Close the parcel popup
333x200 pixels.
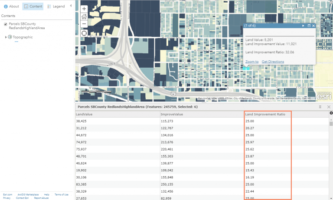coord(313,26)
